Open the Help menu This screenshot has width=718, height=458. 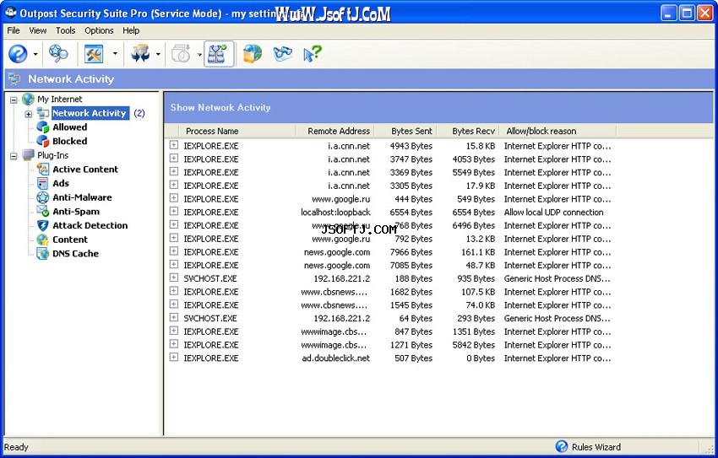131,30
